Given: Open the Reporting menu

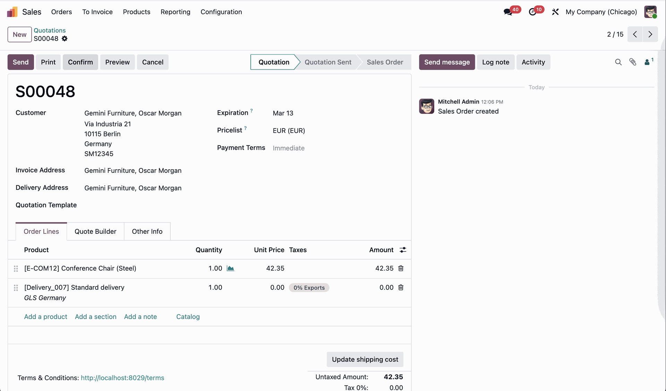Looking at the screenshot, I should click(175, 12).
